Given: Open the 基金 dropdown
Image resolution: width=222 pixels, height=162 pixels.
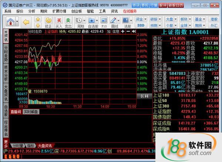Looking at the screenshot, I should click(x=200, y=19).
